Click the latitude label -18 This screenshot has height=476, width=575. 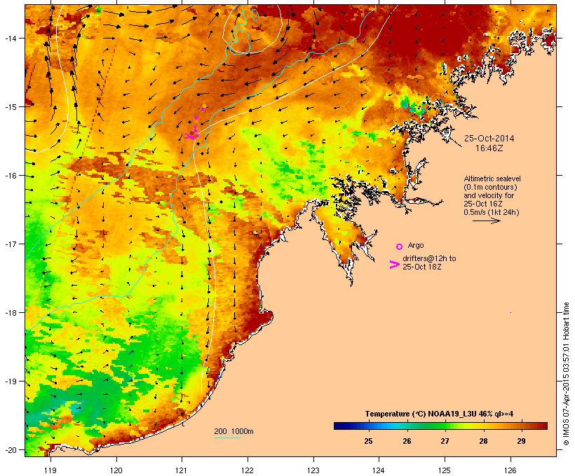[10, 313]
